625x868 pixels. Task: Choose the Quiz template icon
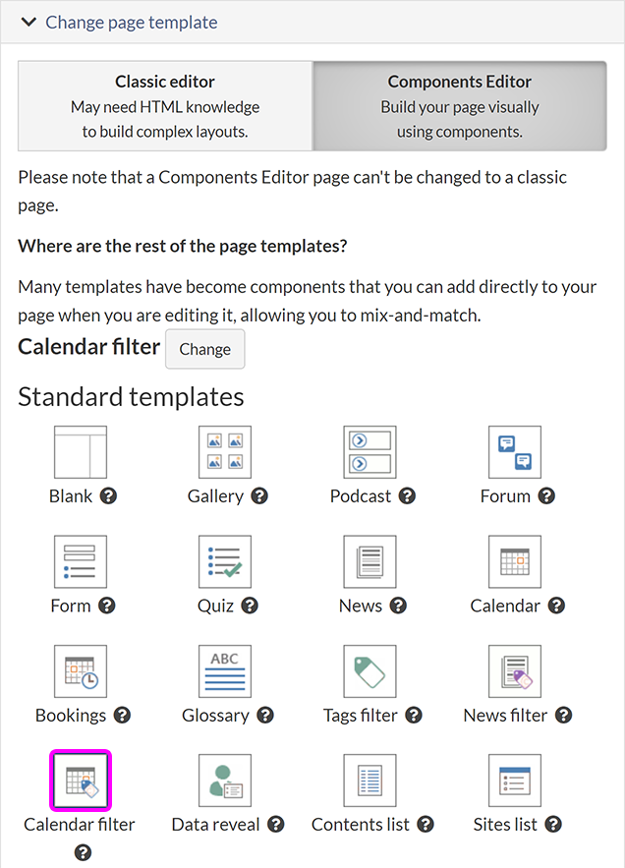pyautogui.click(x=225, y=562)
